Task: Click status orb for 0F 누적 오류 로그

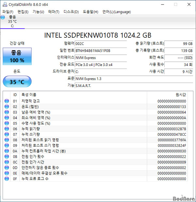Action: point(7,178)
